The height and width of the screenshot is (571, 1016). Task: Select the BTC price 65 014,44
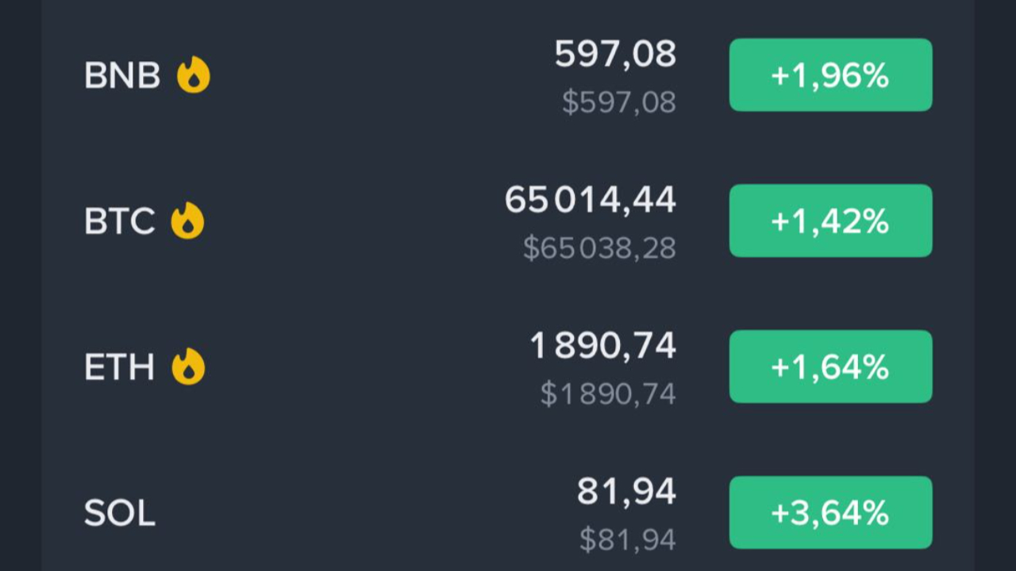(591, 200)
